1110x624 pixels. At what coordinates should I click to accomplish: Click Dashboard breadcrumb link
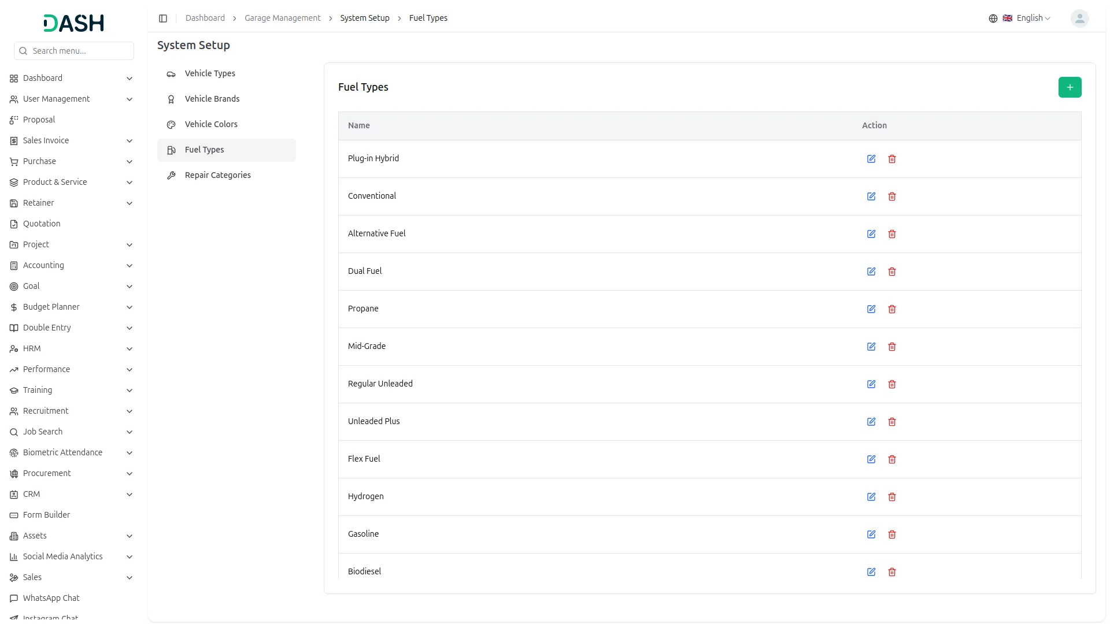205,18
